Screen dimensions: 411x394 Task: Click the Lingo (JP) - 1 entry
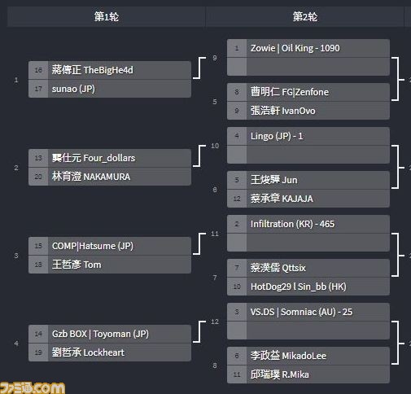(308, 136)
